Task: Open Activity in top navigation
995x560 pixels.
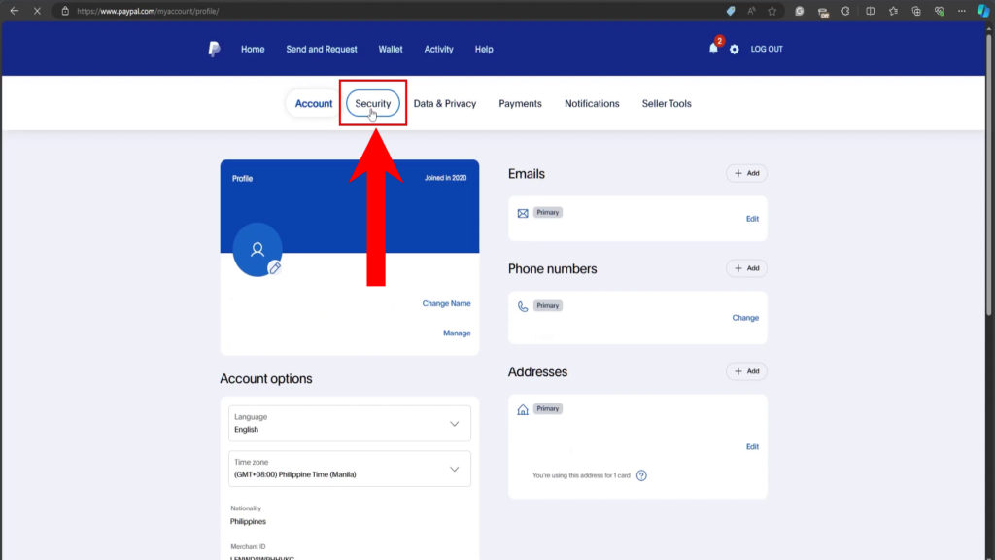Action: click(438, 49)
